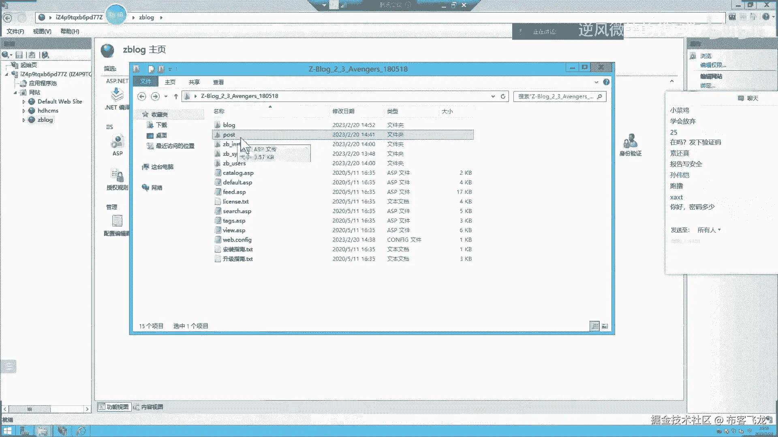Click the Windows Start button
The height and width of the screenshot is (437, 778).
7,431
